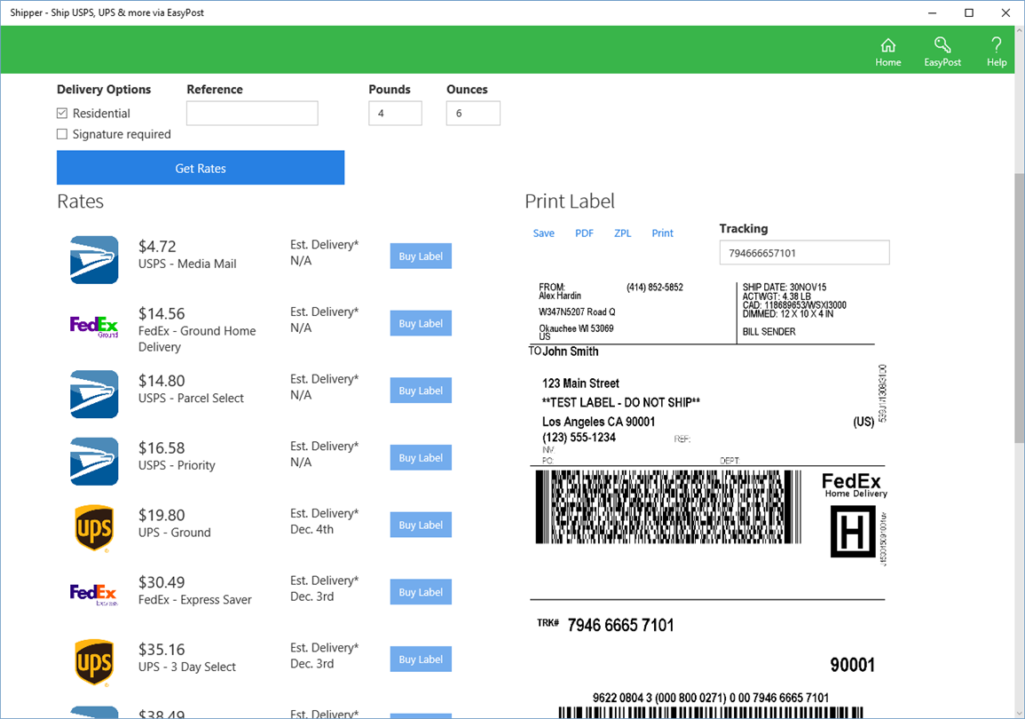Screen dimensions: 1025x719
Task: Click 'SHIP DATE: 30NOV15' on label
Action: point(785,287)
